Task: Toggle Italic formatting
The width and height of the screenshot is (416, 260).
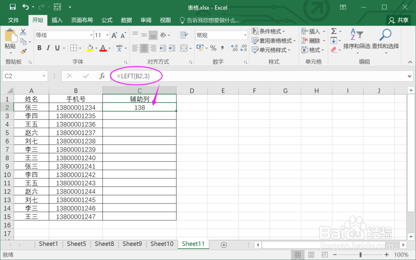Action: [48, 48]
